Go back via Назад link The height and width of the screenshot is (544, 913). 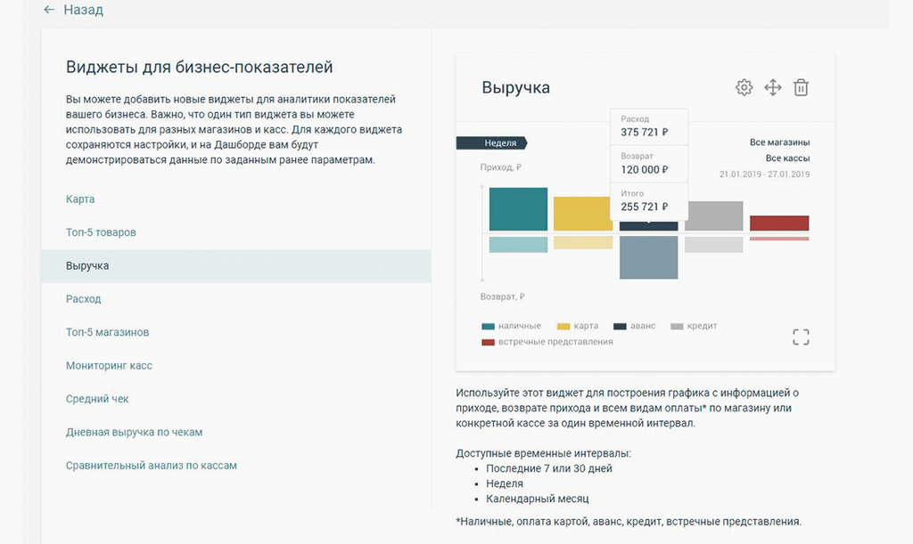coord(83,10)
